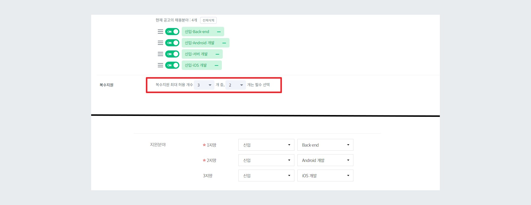Click the 복수지원 section label
Image resolution: width=531 pixels, height=205 pixels.
coord(106,85)
